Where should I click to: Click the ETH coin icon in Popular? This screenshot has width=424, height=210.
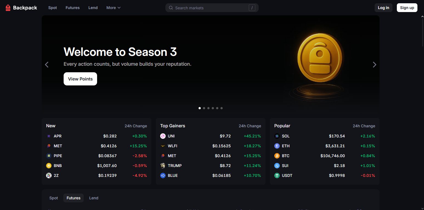click(277, 146)
